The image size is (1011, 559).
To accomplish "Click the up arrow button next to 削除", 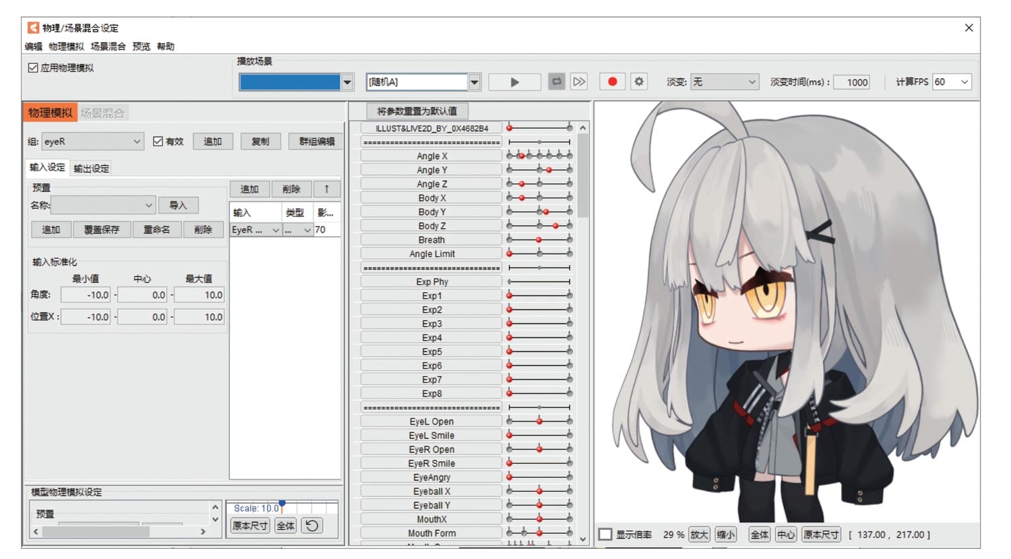I will (327, 189).
